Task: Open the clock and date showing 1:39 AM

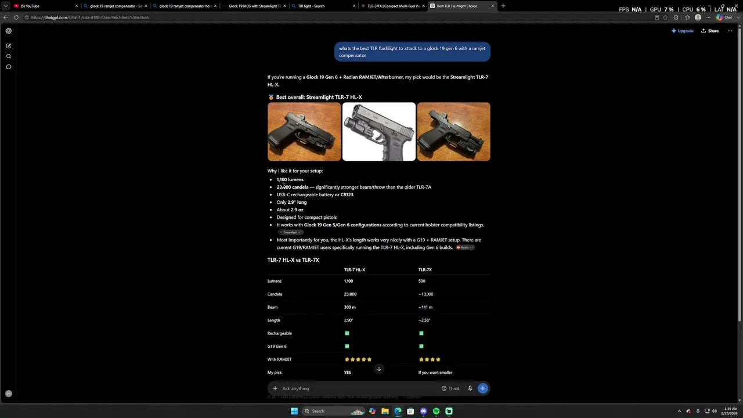Action: click(x=729, y=411)
